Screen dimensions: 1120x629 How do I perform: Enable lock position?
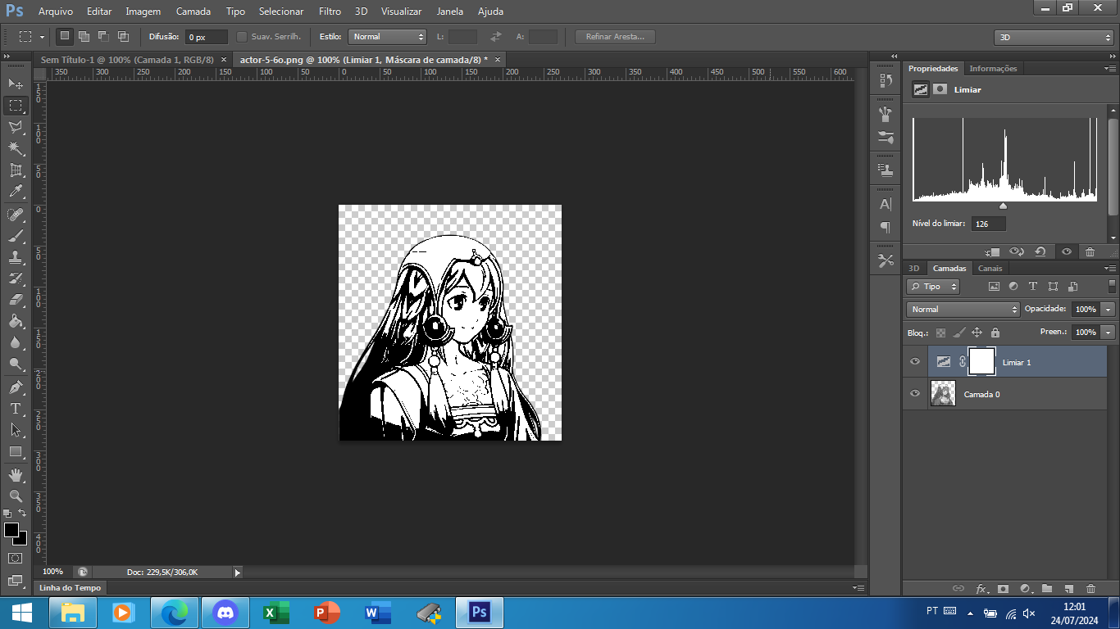(x=977, y=333)
